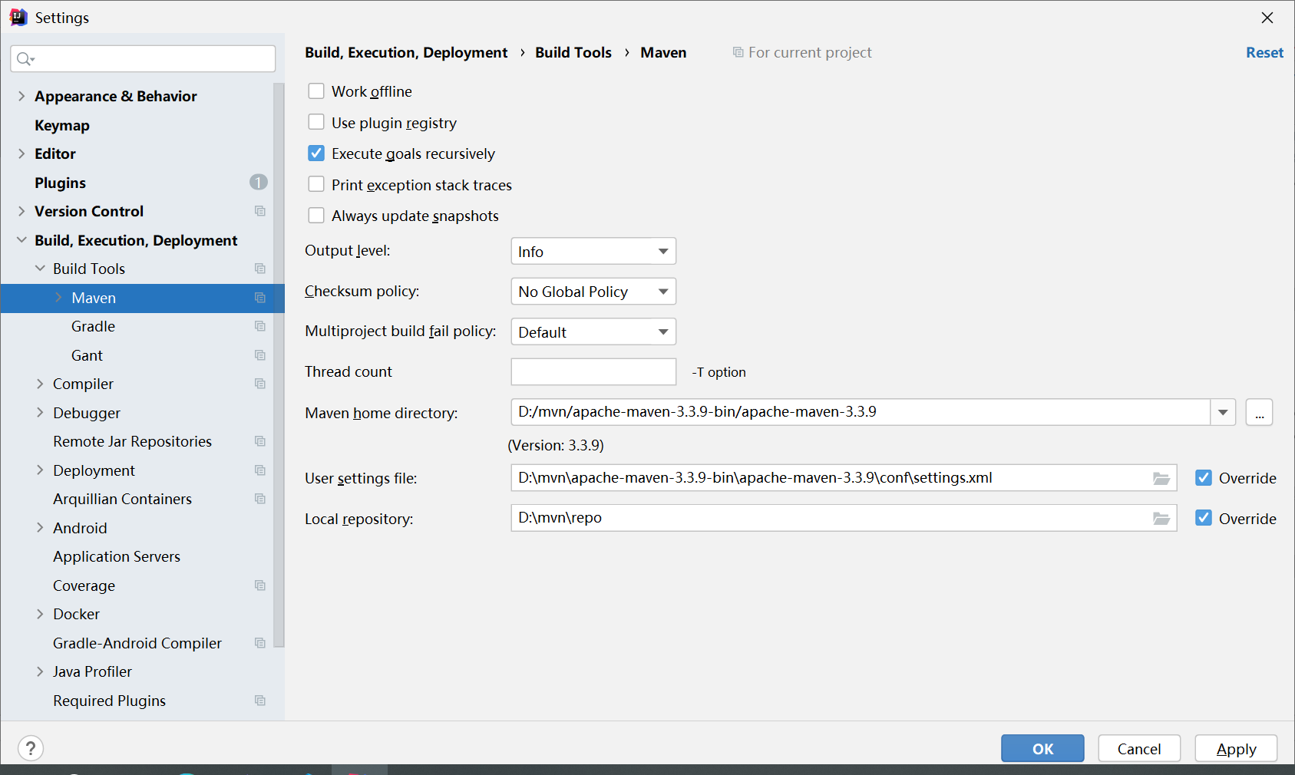The height and width of the screenshot is (775, 1295).
Task: Click the Plugins update badge
Action: (x=258, y=183)
